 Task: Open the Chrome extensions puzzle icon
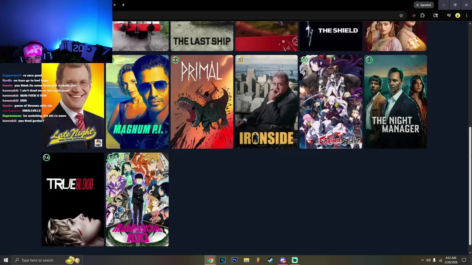pyautogui.click(x=423, y=15)
